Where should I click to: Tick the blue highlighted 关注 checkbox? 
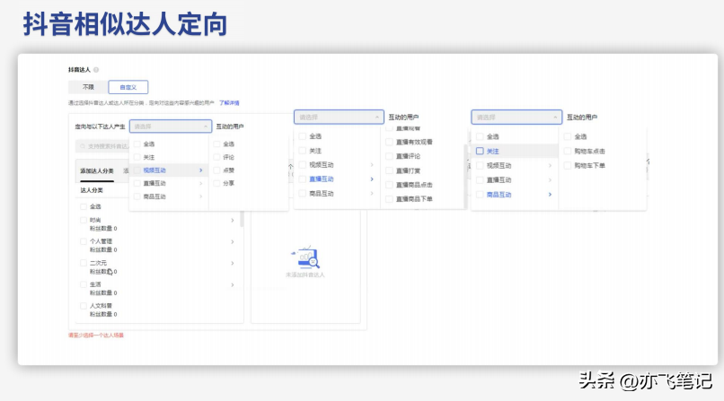pyautogui.click(x=480, y=152)
